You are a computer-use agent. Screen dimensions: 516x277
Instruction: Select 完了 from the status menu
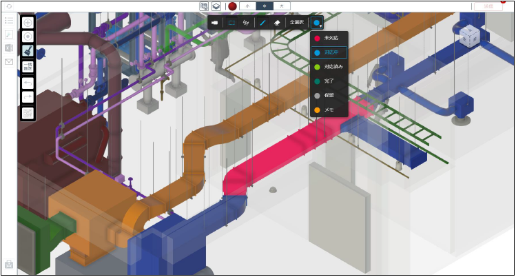click(329, 81)
